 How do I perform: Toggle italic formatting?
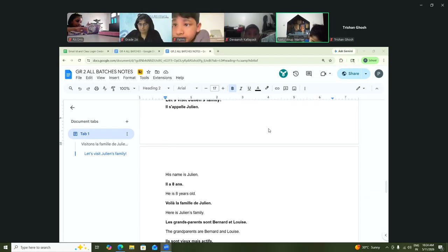[x=241, y=89]
